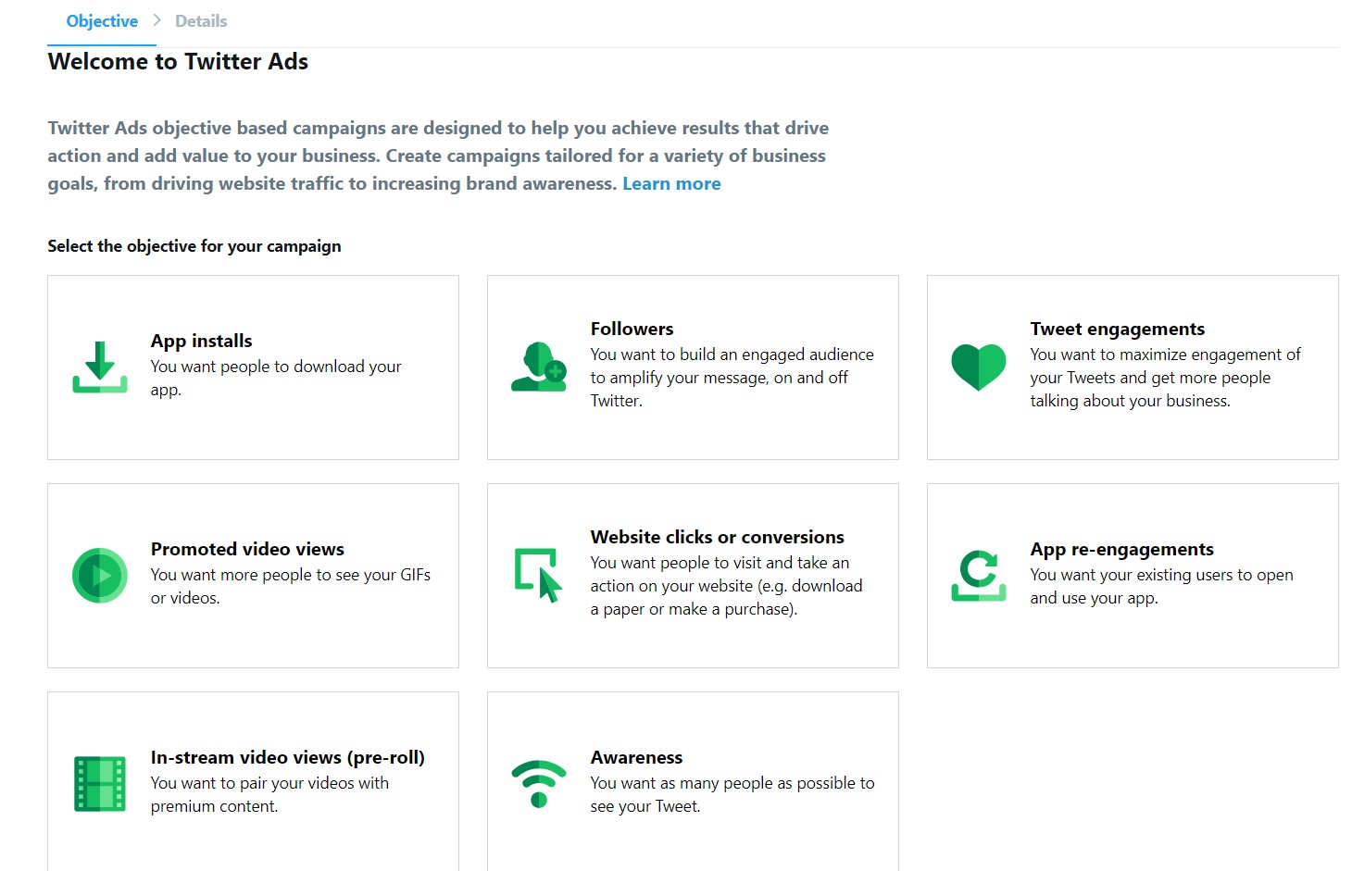Viewport: 1352px width, 871px height.
Task: Pick the Promoted video views title
Action: (x=247, y=549)
